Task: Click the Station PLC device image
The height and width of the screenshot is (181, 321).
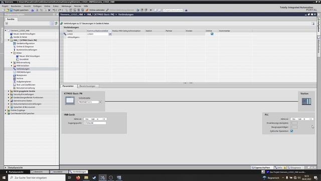Action: tap(306, 102)
